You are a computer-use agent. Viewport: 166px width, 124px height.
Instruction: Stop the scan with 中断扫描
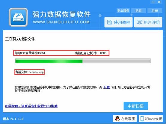136,106
